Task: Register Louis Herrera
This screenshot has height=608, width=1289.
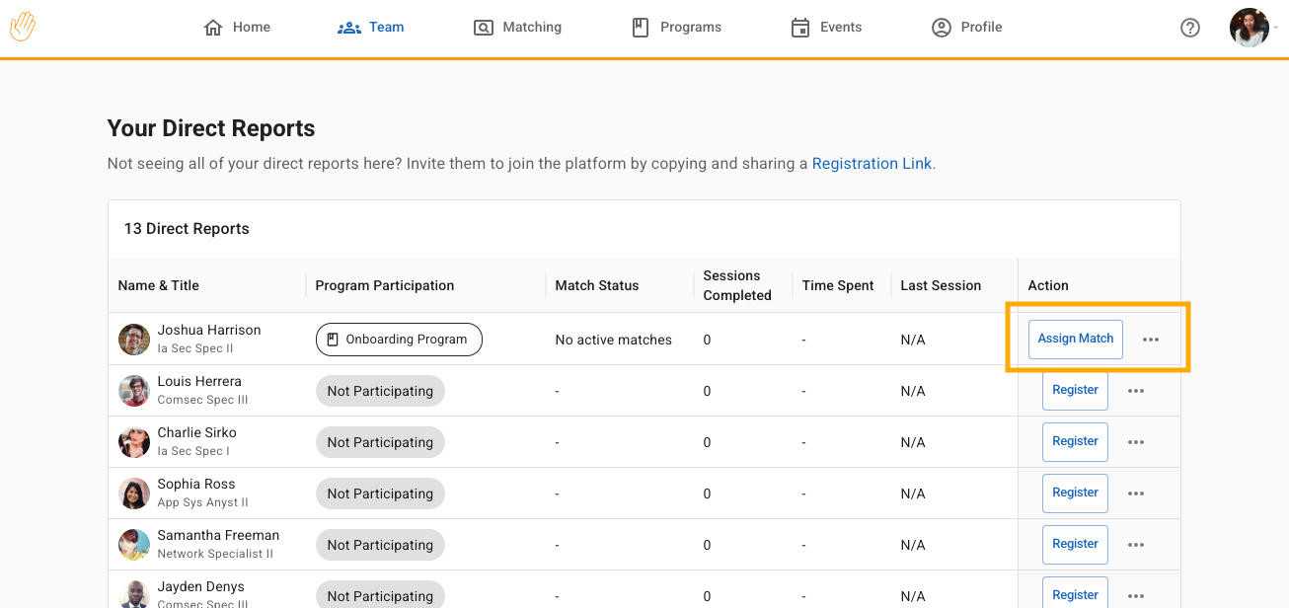Action: 1075,390
